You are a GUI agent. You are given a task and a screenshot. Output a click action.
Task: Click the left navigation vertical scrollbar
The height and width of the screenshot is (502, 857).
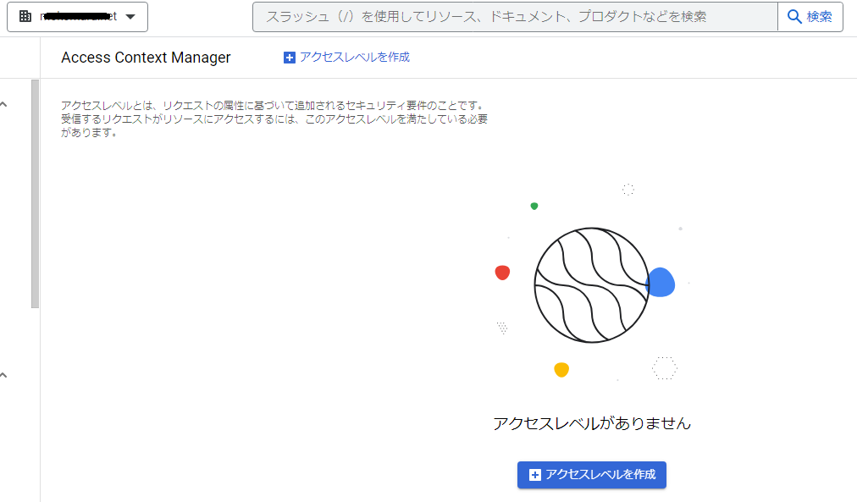click(35, 194)
